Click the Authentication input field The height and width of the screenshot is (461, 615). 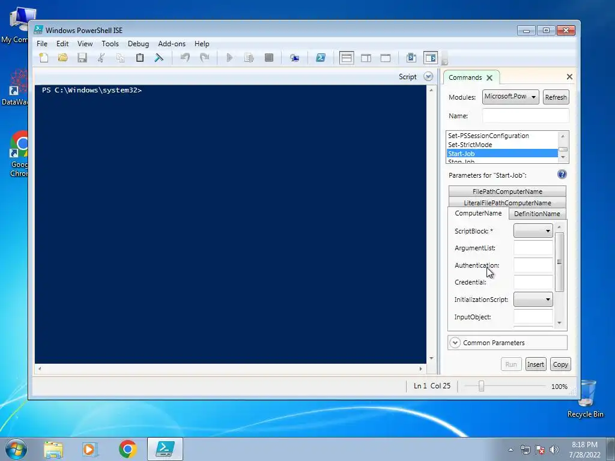point(533,265)
